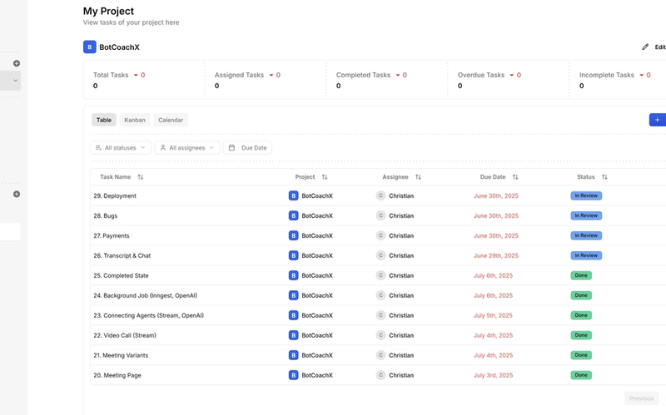This screenshot has height=415, width=666.
Task: Click the blue plus new task button
Action: pos(657,120)
